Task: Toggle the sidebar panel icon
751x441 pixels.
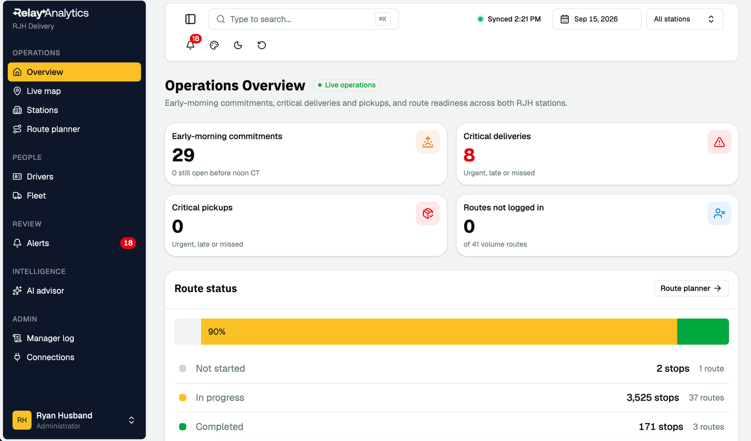Action: (190, 19)
